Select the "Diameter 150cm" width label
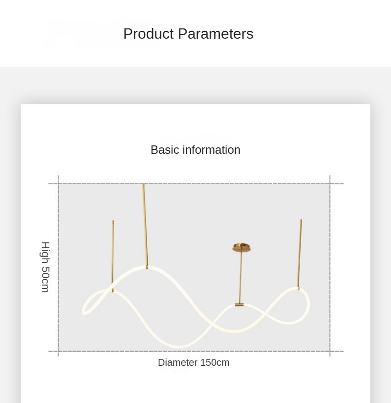The width and height of the screenshot is (391, 403). pos(194,362)
